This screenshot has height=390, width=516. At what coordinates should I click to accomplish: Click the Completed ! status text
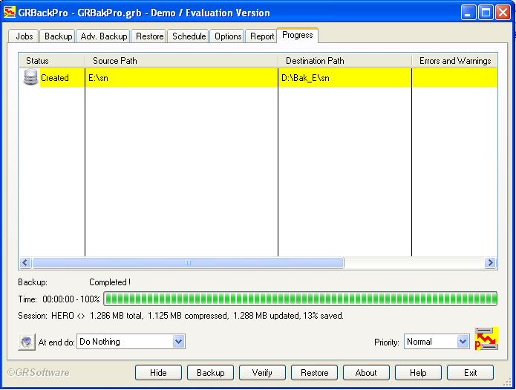tap(110, 282)
